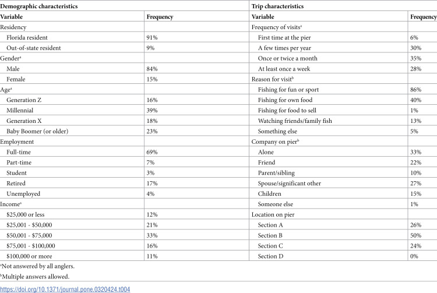Select the Demographic characteristics header
The height and width of the screenshot is (293, 437).
coord(38,6)
